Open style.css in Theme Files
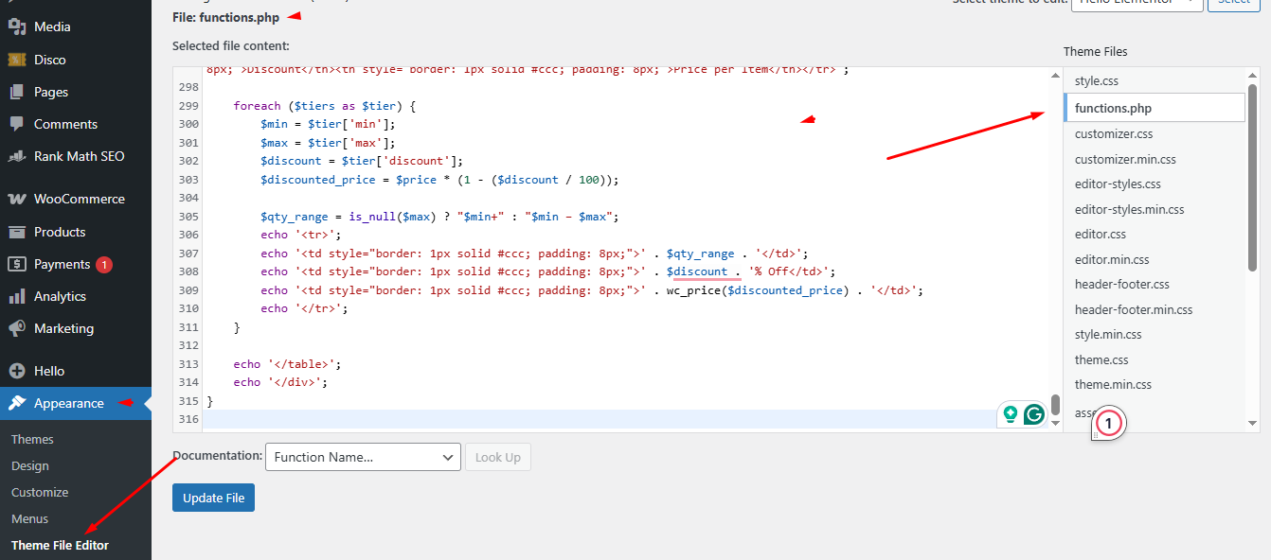The height and width of the screenshot is (560, 1271). (x=1097, y=81)
